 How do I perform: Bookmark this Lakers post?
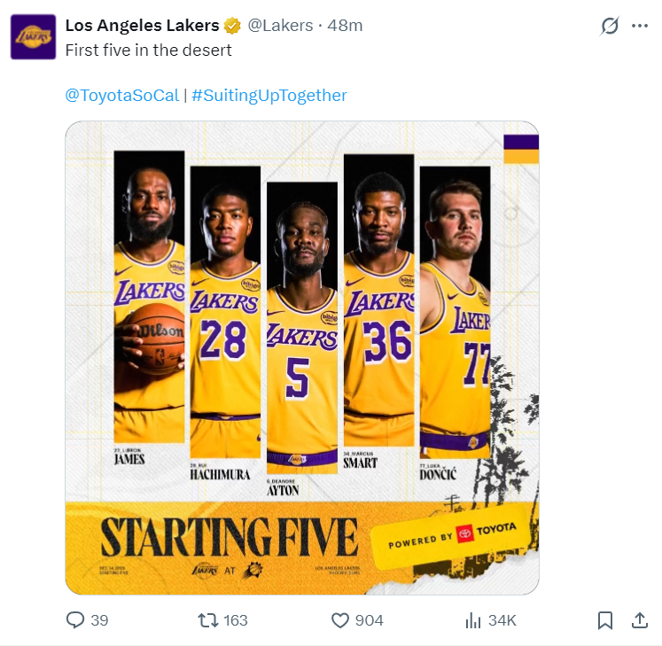point(605,620)
